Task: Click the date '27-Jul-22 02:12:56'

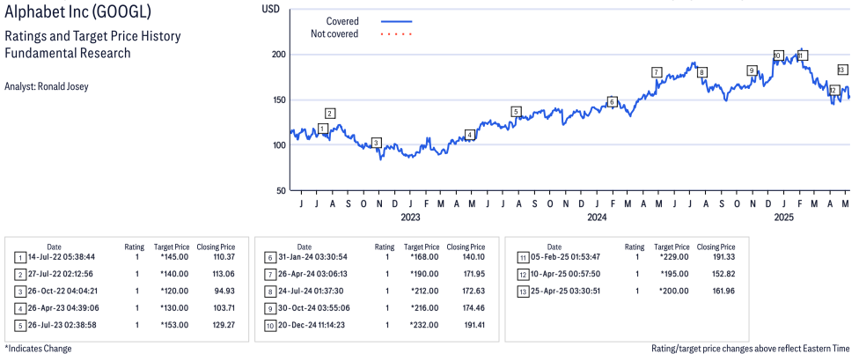Action: pos(61,274)
